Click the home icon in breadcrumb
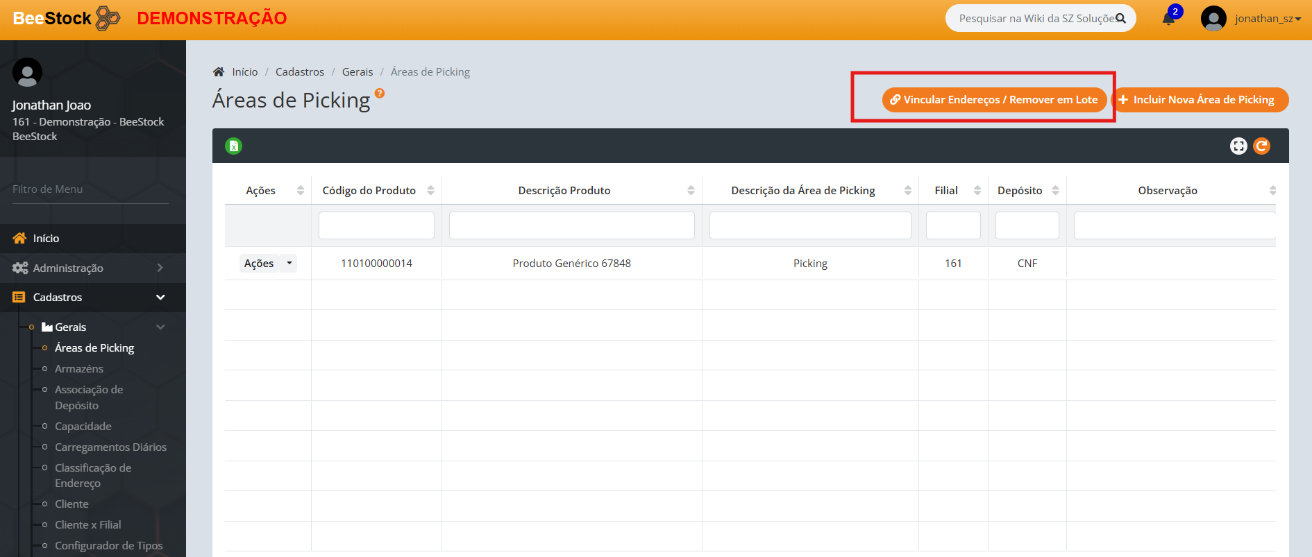 pyautogui.click(x=219, y=72)
